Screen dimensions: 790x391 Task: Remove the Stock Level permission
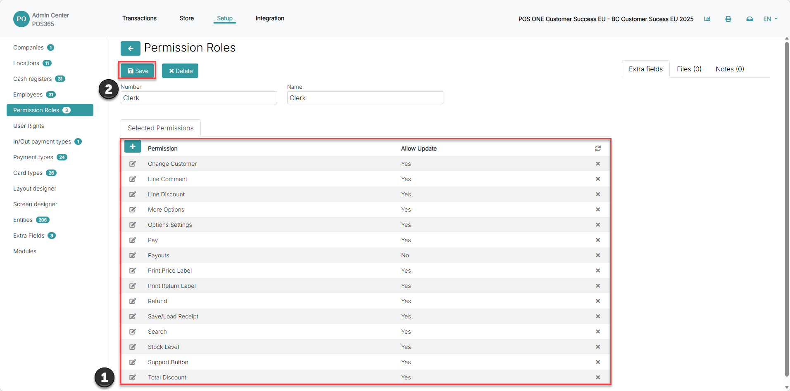pos(598,347)
